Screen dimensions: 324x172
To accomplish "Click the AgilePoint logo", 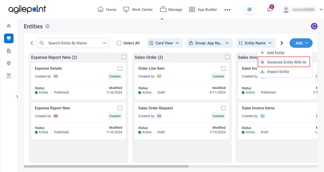I will pyautogui.click(x=27, y=9).
